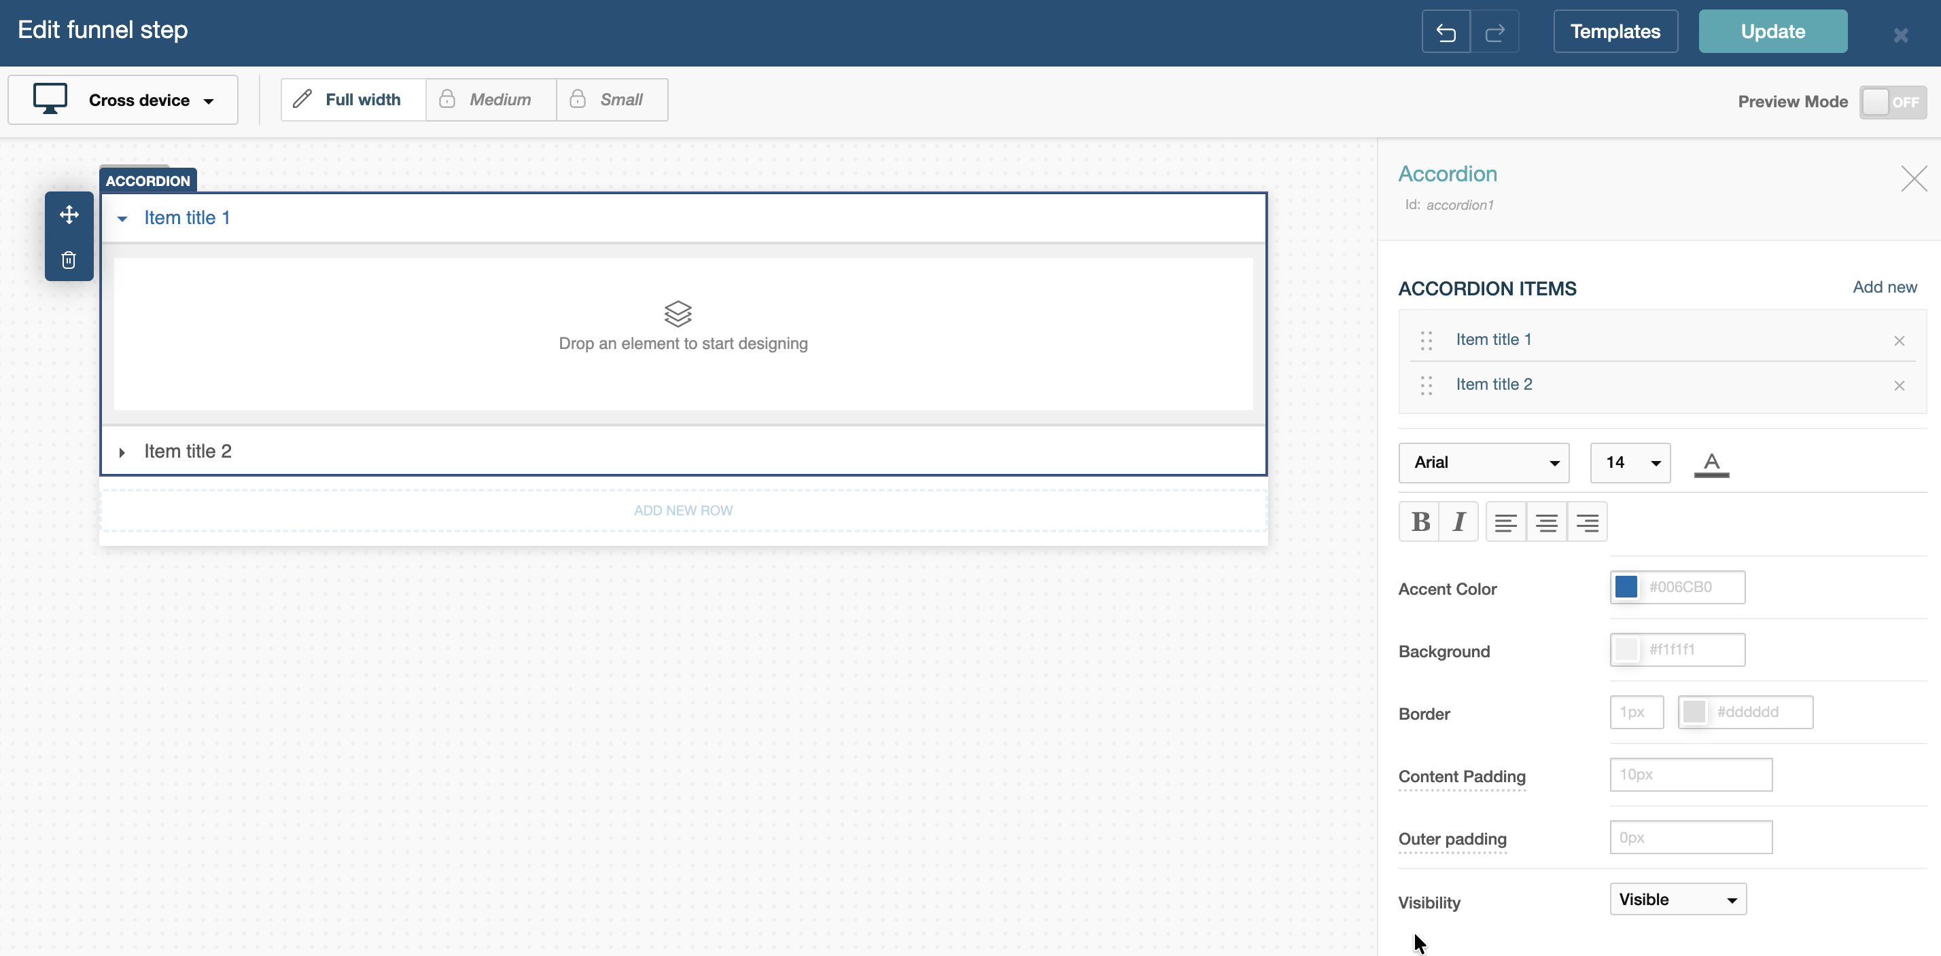The width and height of the screenshot is (1941, 956).
Task: Click the Content Padding field
Action: coord(1691,775)
